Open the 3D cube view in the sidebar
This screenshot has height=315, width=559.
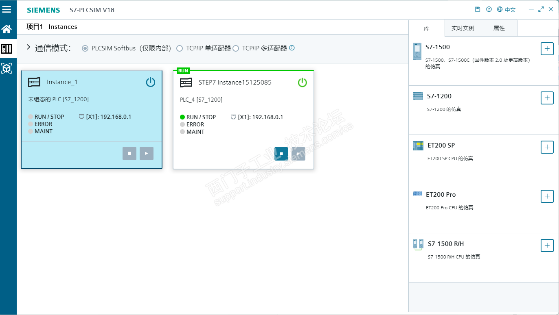[7, 68]
